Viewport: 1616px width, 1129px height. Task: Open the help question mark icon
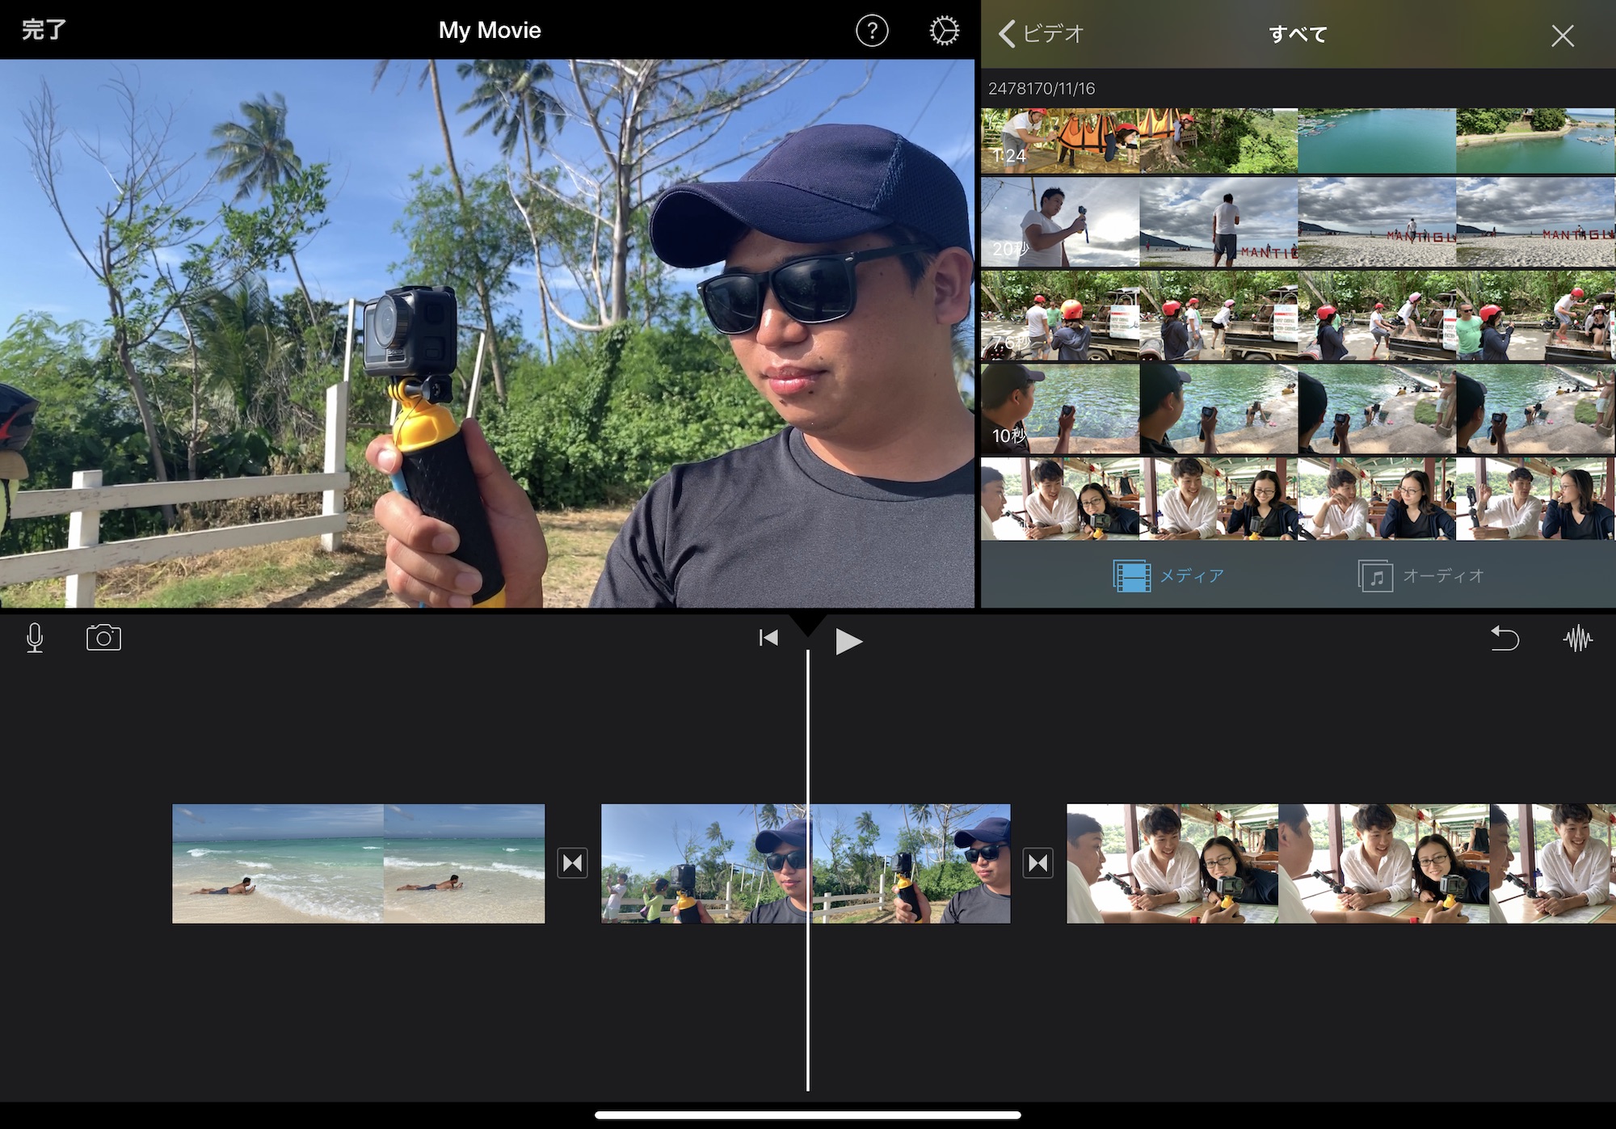(x=872, y=31)
